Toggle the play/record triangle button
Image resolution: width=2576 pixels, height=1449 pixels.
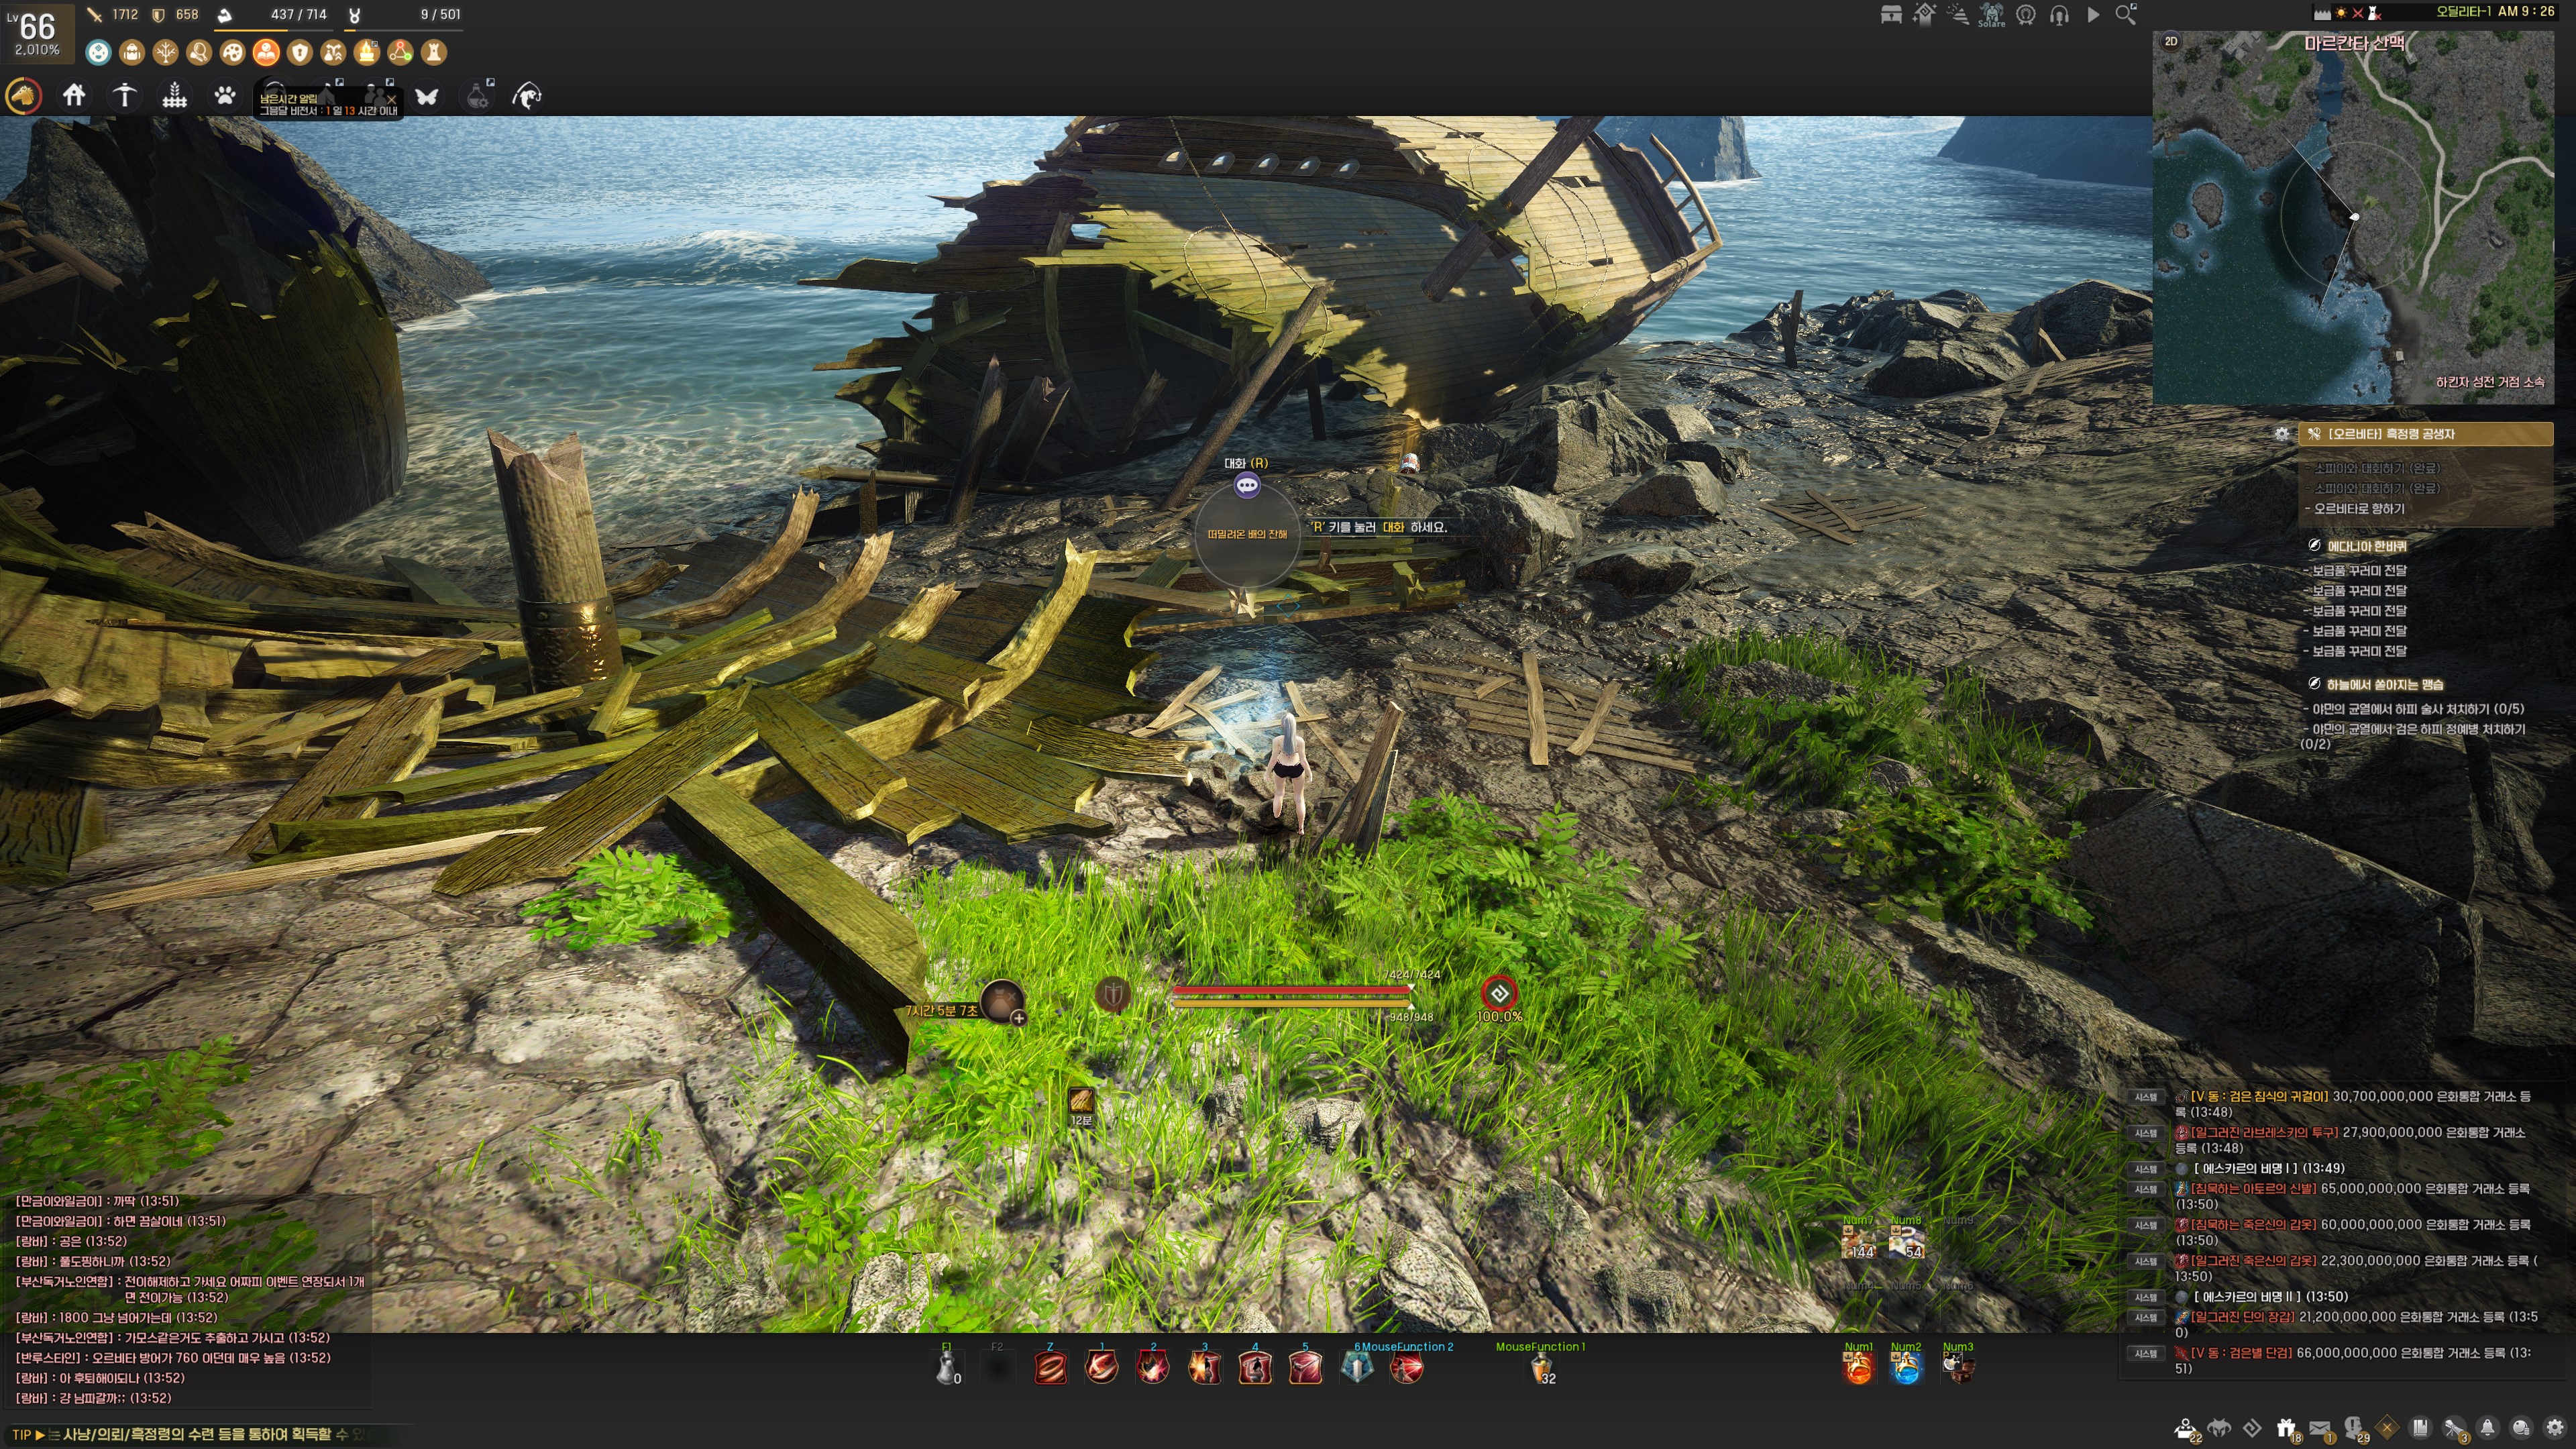coord(2093,15)
